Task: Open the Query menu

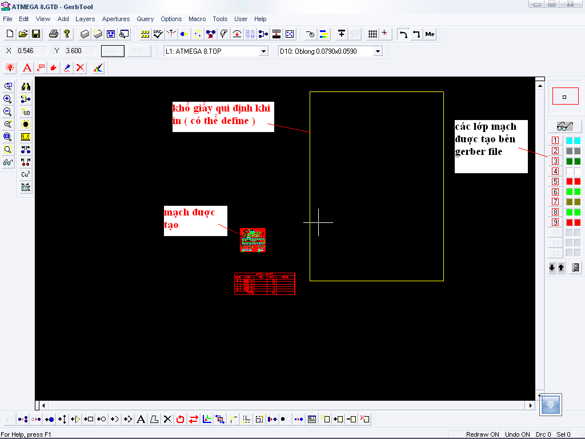Action: 145,19
